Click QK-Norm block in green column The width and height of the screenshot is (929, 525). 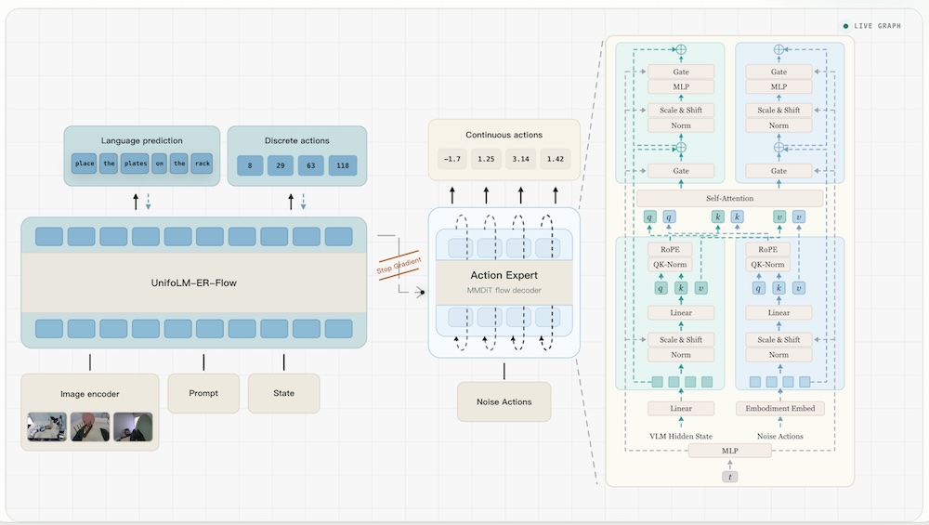[x=670, y=265]
